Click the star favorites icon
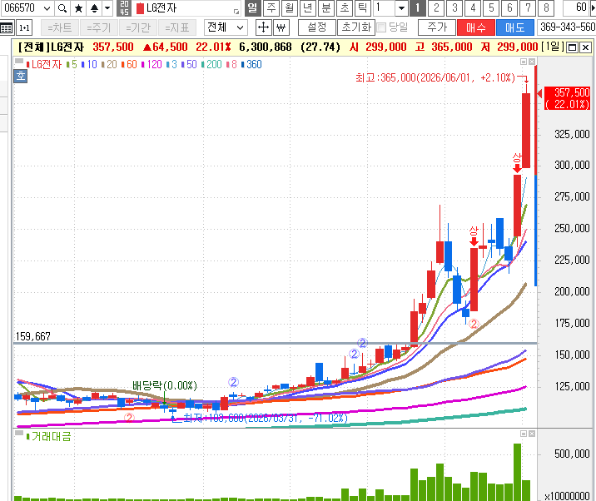The image size is (596, 501). click(78, 8)
